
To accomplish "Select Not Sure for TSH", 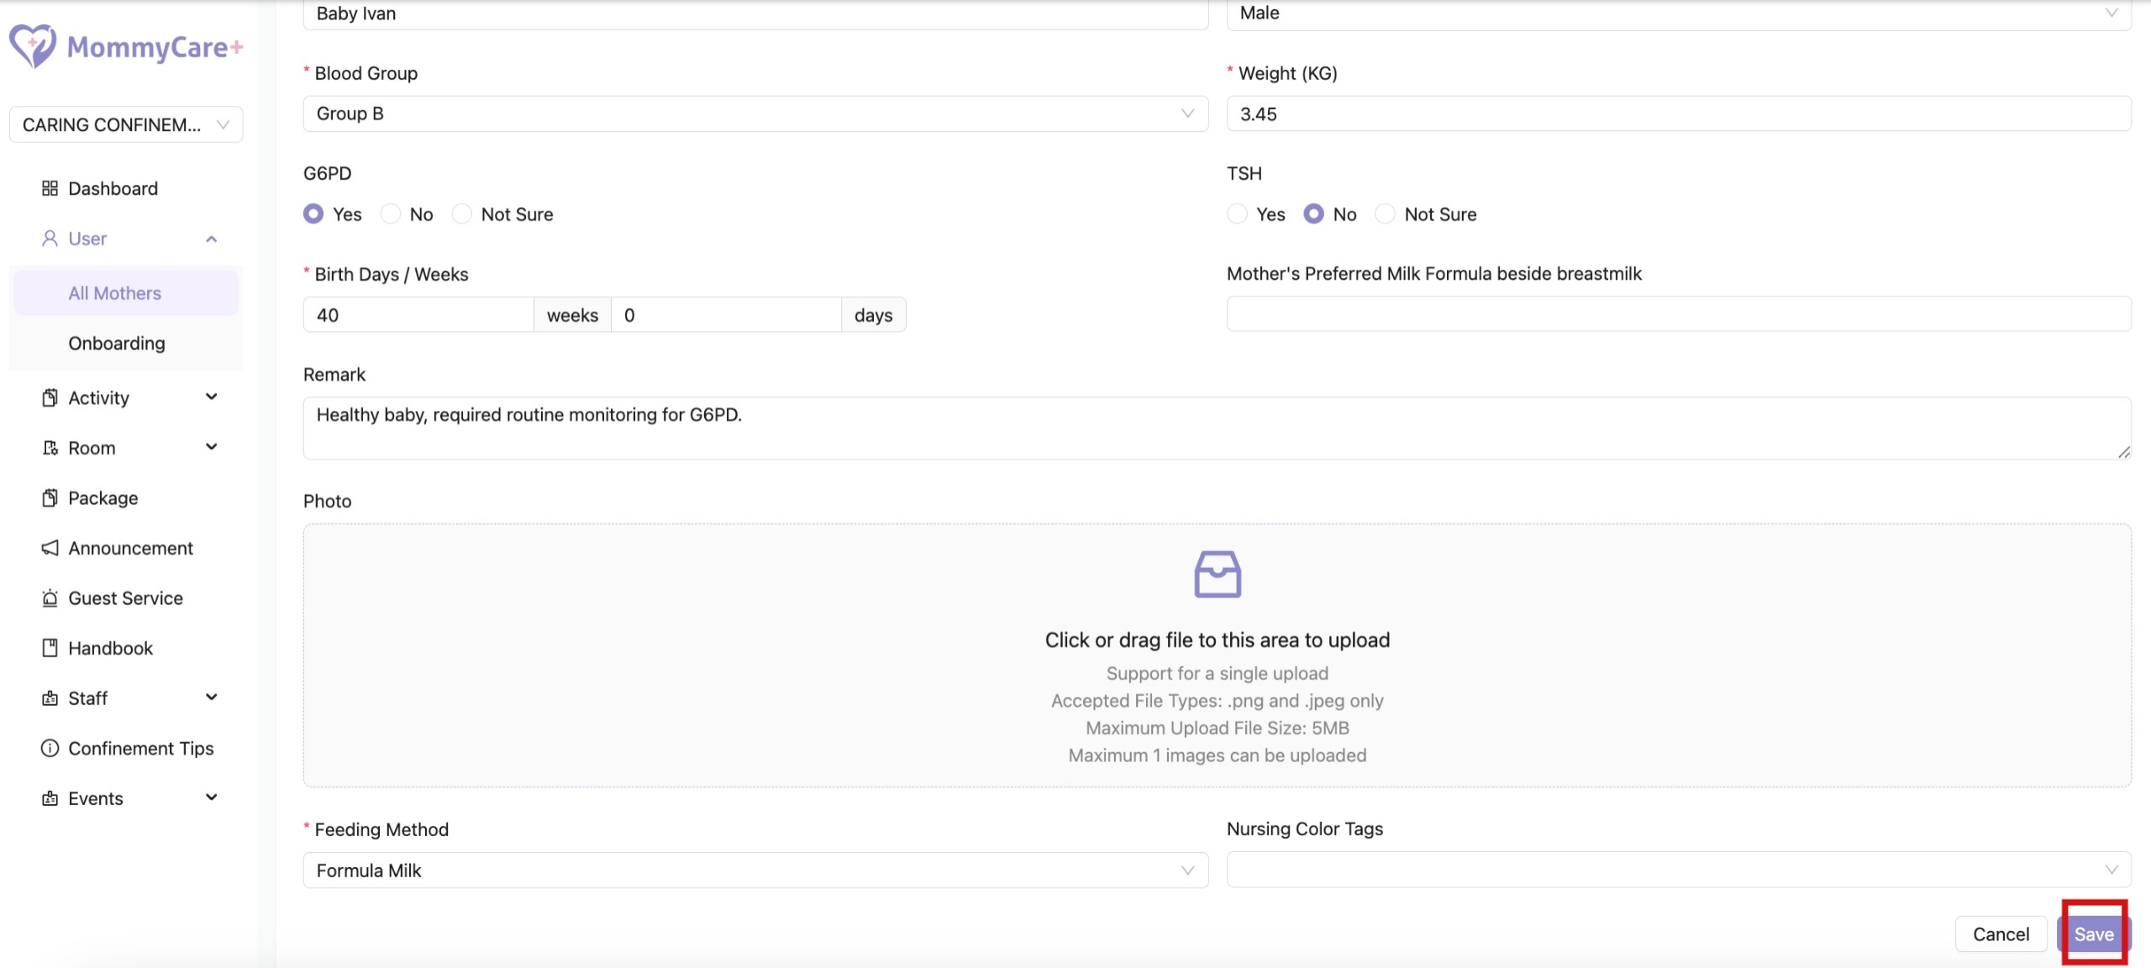I will point(1385,214).
